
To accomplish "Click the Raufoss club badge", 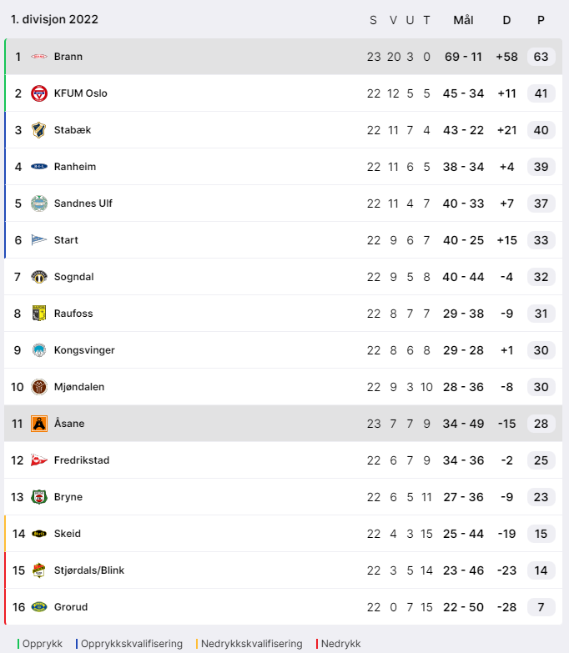I will tap(39, 314).
